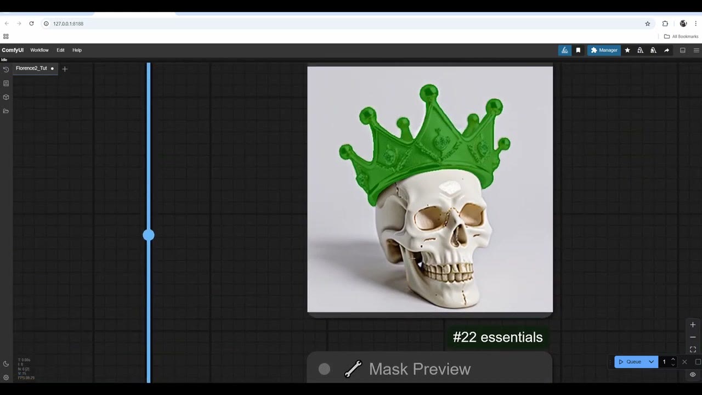Image resolution: width=702 pixels, height=395 pixels.
Task: Open the Workflow menu
Action: tap(39, 50)
